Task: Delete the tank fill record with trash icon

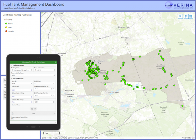Action: pyautogui.click(x=12, y=113)
